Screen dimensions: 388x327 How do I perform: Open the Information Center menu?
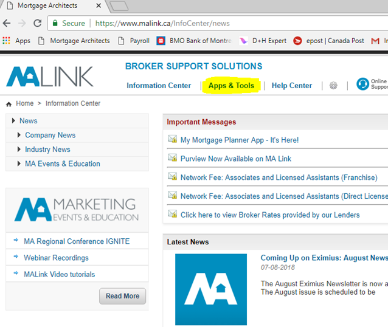[159, 85]
